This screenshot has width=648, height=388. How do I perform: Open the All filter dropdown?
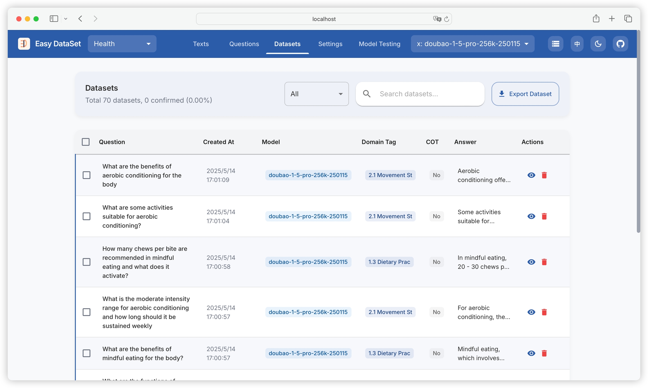click(316, 94)
